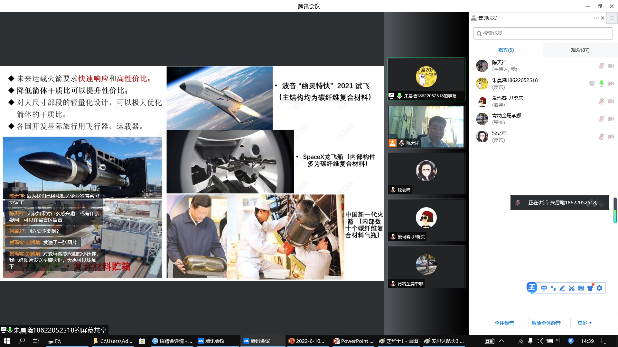
Task: Click 爱玛客-尹晓庆's camera-off icon in list
Action: click(611, 101)
